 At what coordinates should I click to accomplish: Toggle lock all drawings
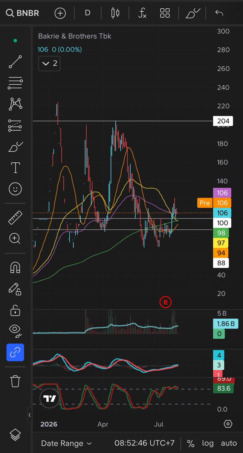(x=15, y=310)
